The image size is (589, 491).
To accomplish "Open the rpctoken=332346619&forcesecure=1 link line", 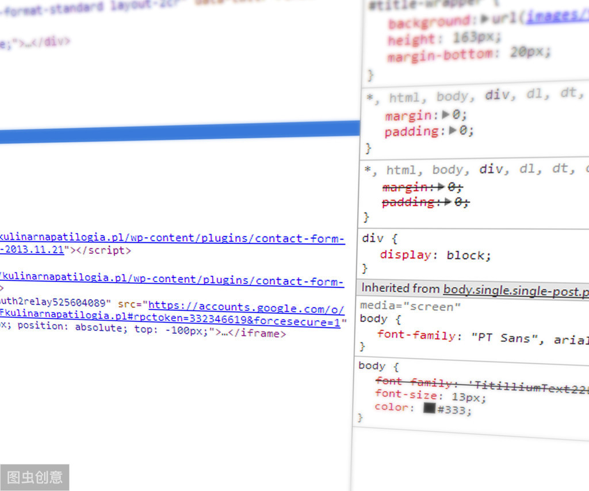I will [170, 318].
